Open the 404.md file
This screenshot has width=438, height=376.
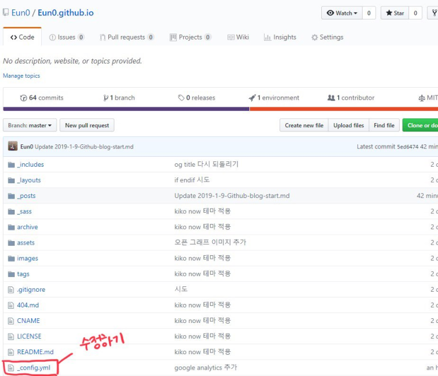coord(28,305)
